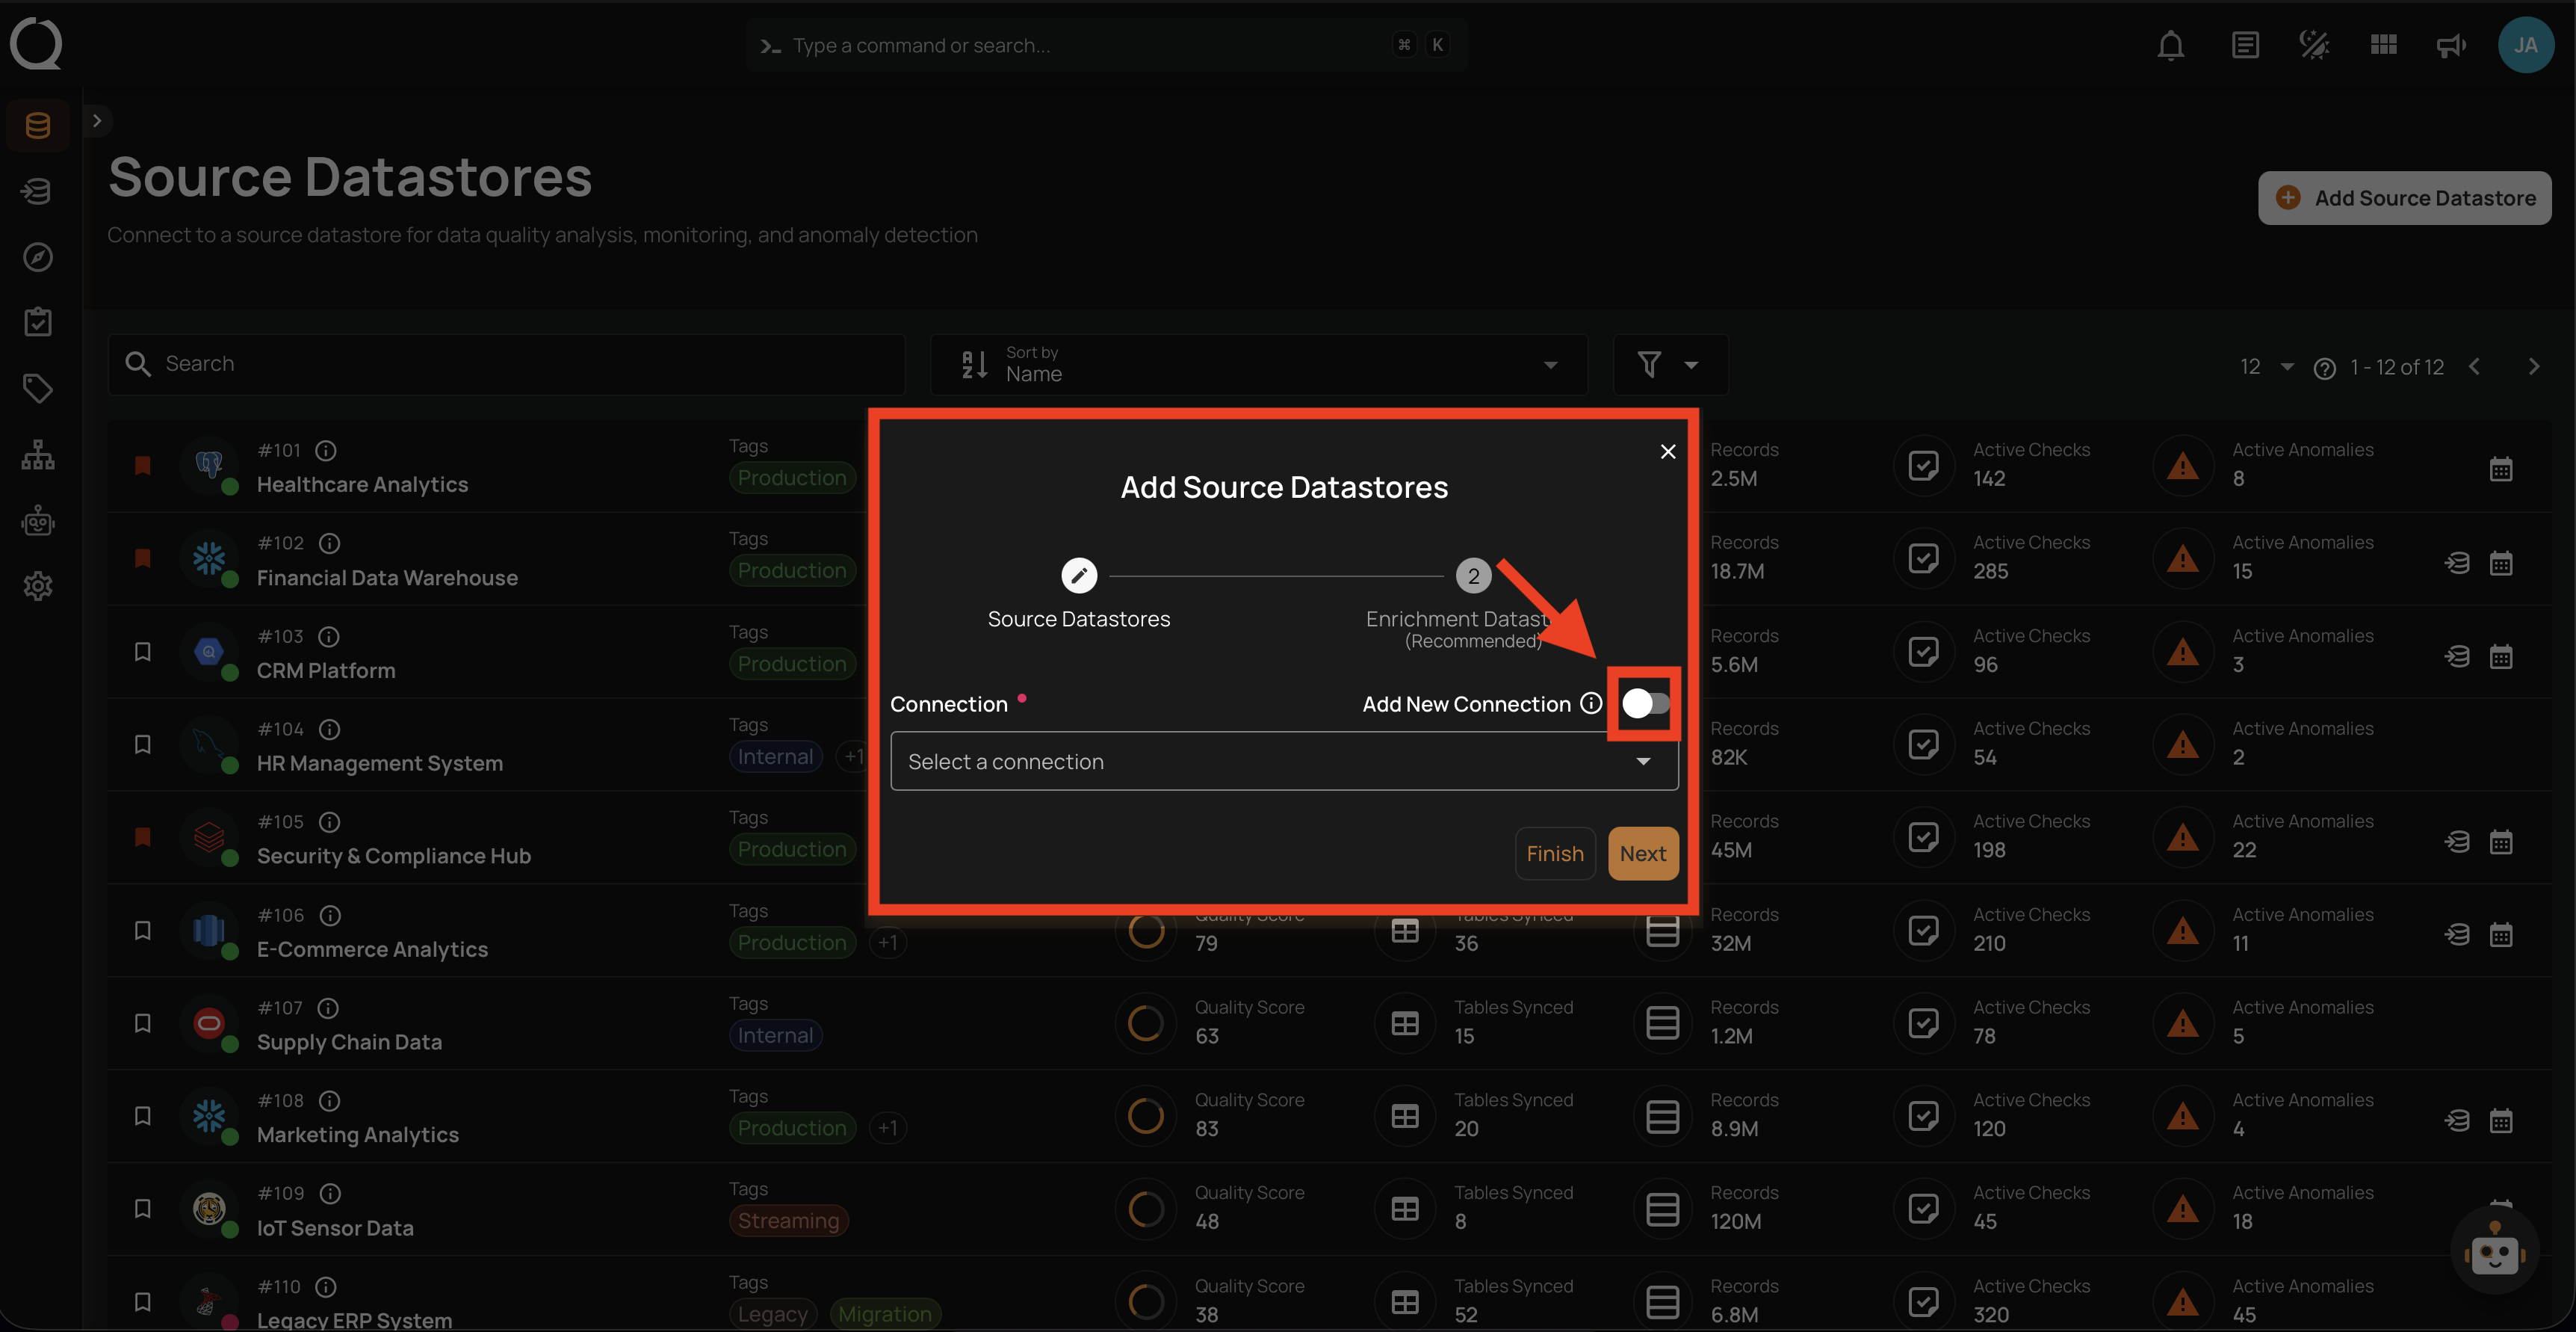Image resolution: width=2576 pixels, height=1332 pixels.
Task: Go to Enrichment Datastore step 2
Action: (1472, 576)
